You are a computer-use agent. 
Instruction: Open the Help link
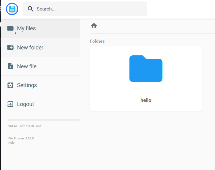(x=11, y=143)
